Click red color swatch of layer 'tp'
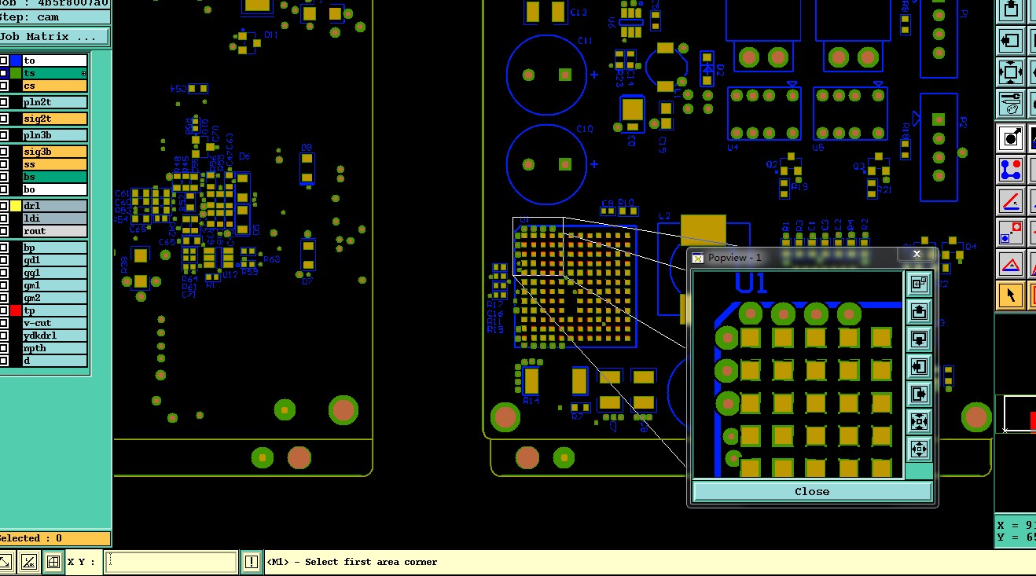The height and width of the screenshot is (576, 1036). pos(16,310)
